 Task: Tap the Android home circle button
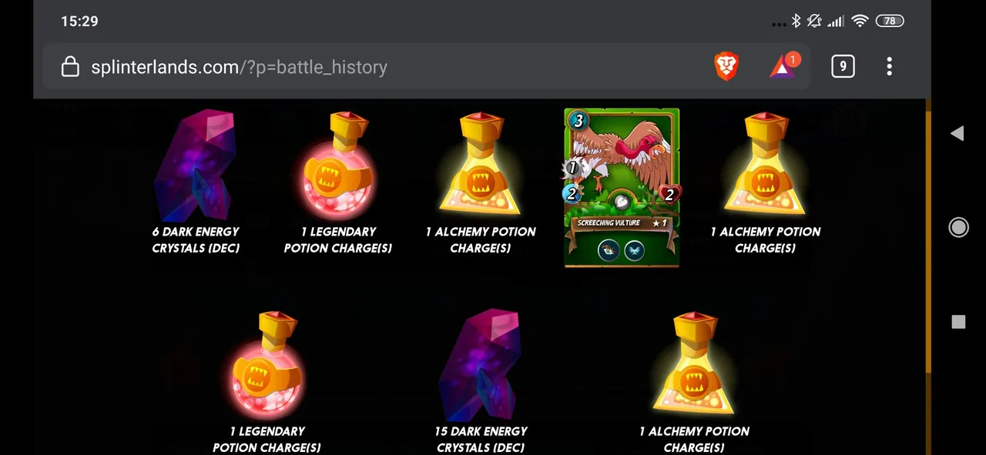(958, 227)
